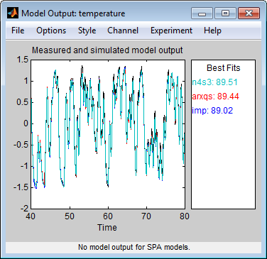Open the File menu
This screenshot has height=259, width=267.
(18, 31)
